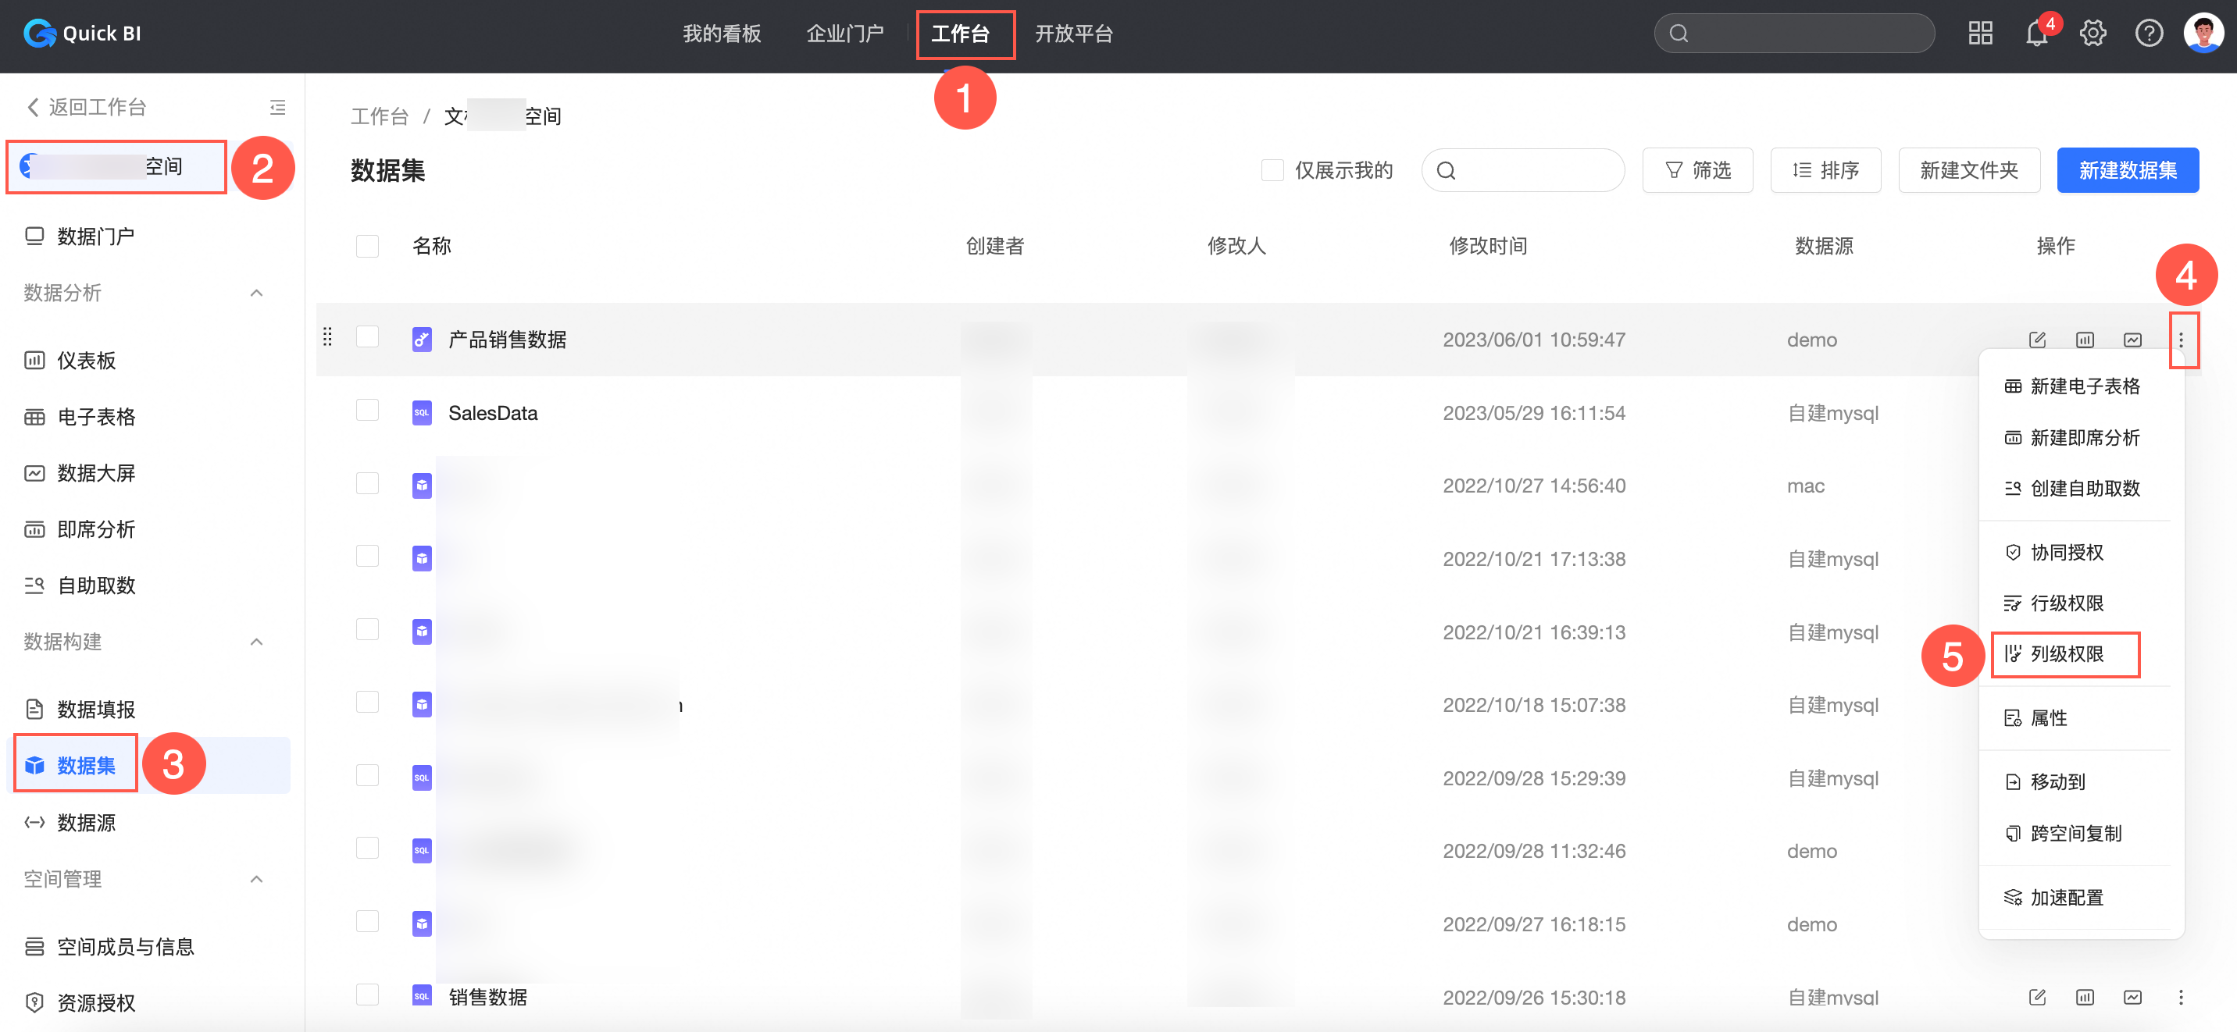The height and width of the screenshot is (1032, 2237).
Task: Collapse the 数据构建 sidebar section
Action: [x=256, y=642]
